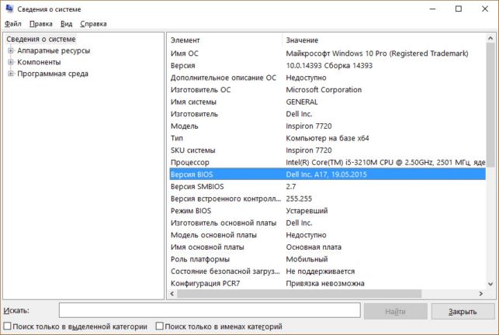Select the Роль платформы row
The width and height of the screenshot is (499, 335).
click(327, 259)
